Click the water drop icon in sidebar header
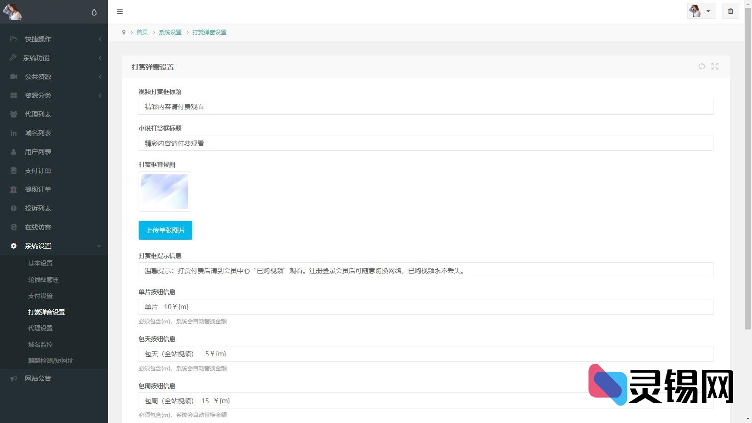The width and height of the screenshot is (752, 423). pos(94,12)
